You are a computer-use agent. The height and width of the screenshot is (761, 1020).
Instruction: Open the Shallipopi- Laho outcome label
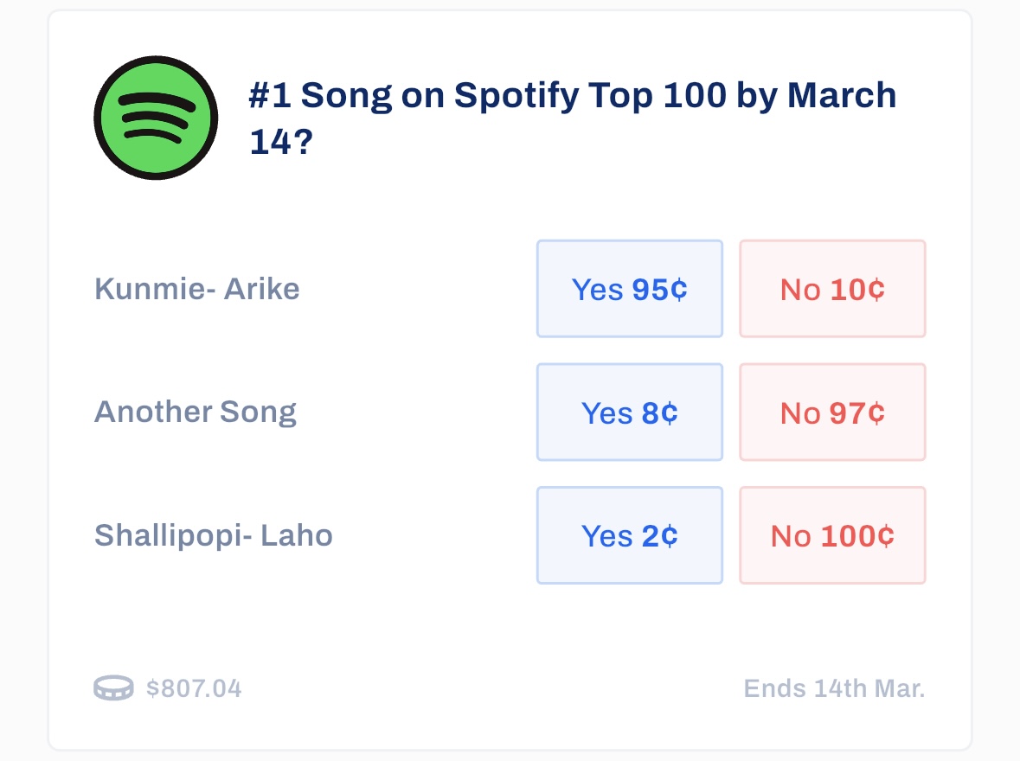[214, 535]
